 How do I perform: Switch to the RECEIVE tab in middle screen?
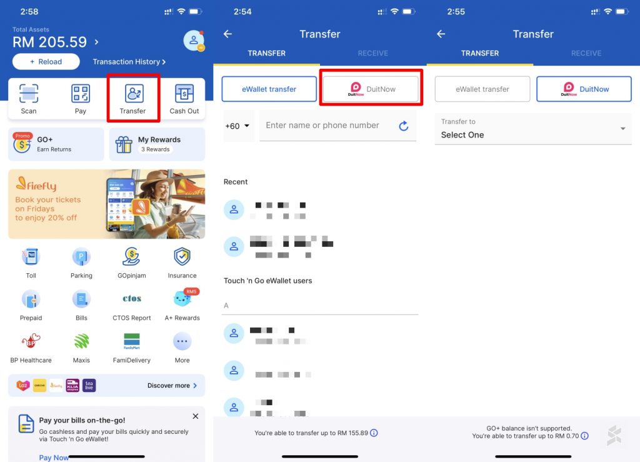372,53
